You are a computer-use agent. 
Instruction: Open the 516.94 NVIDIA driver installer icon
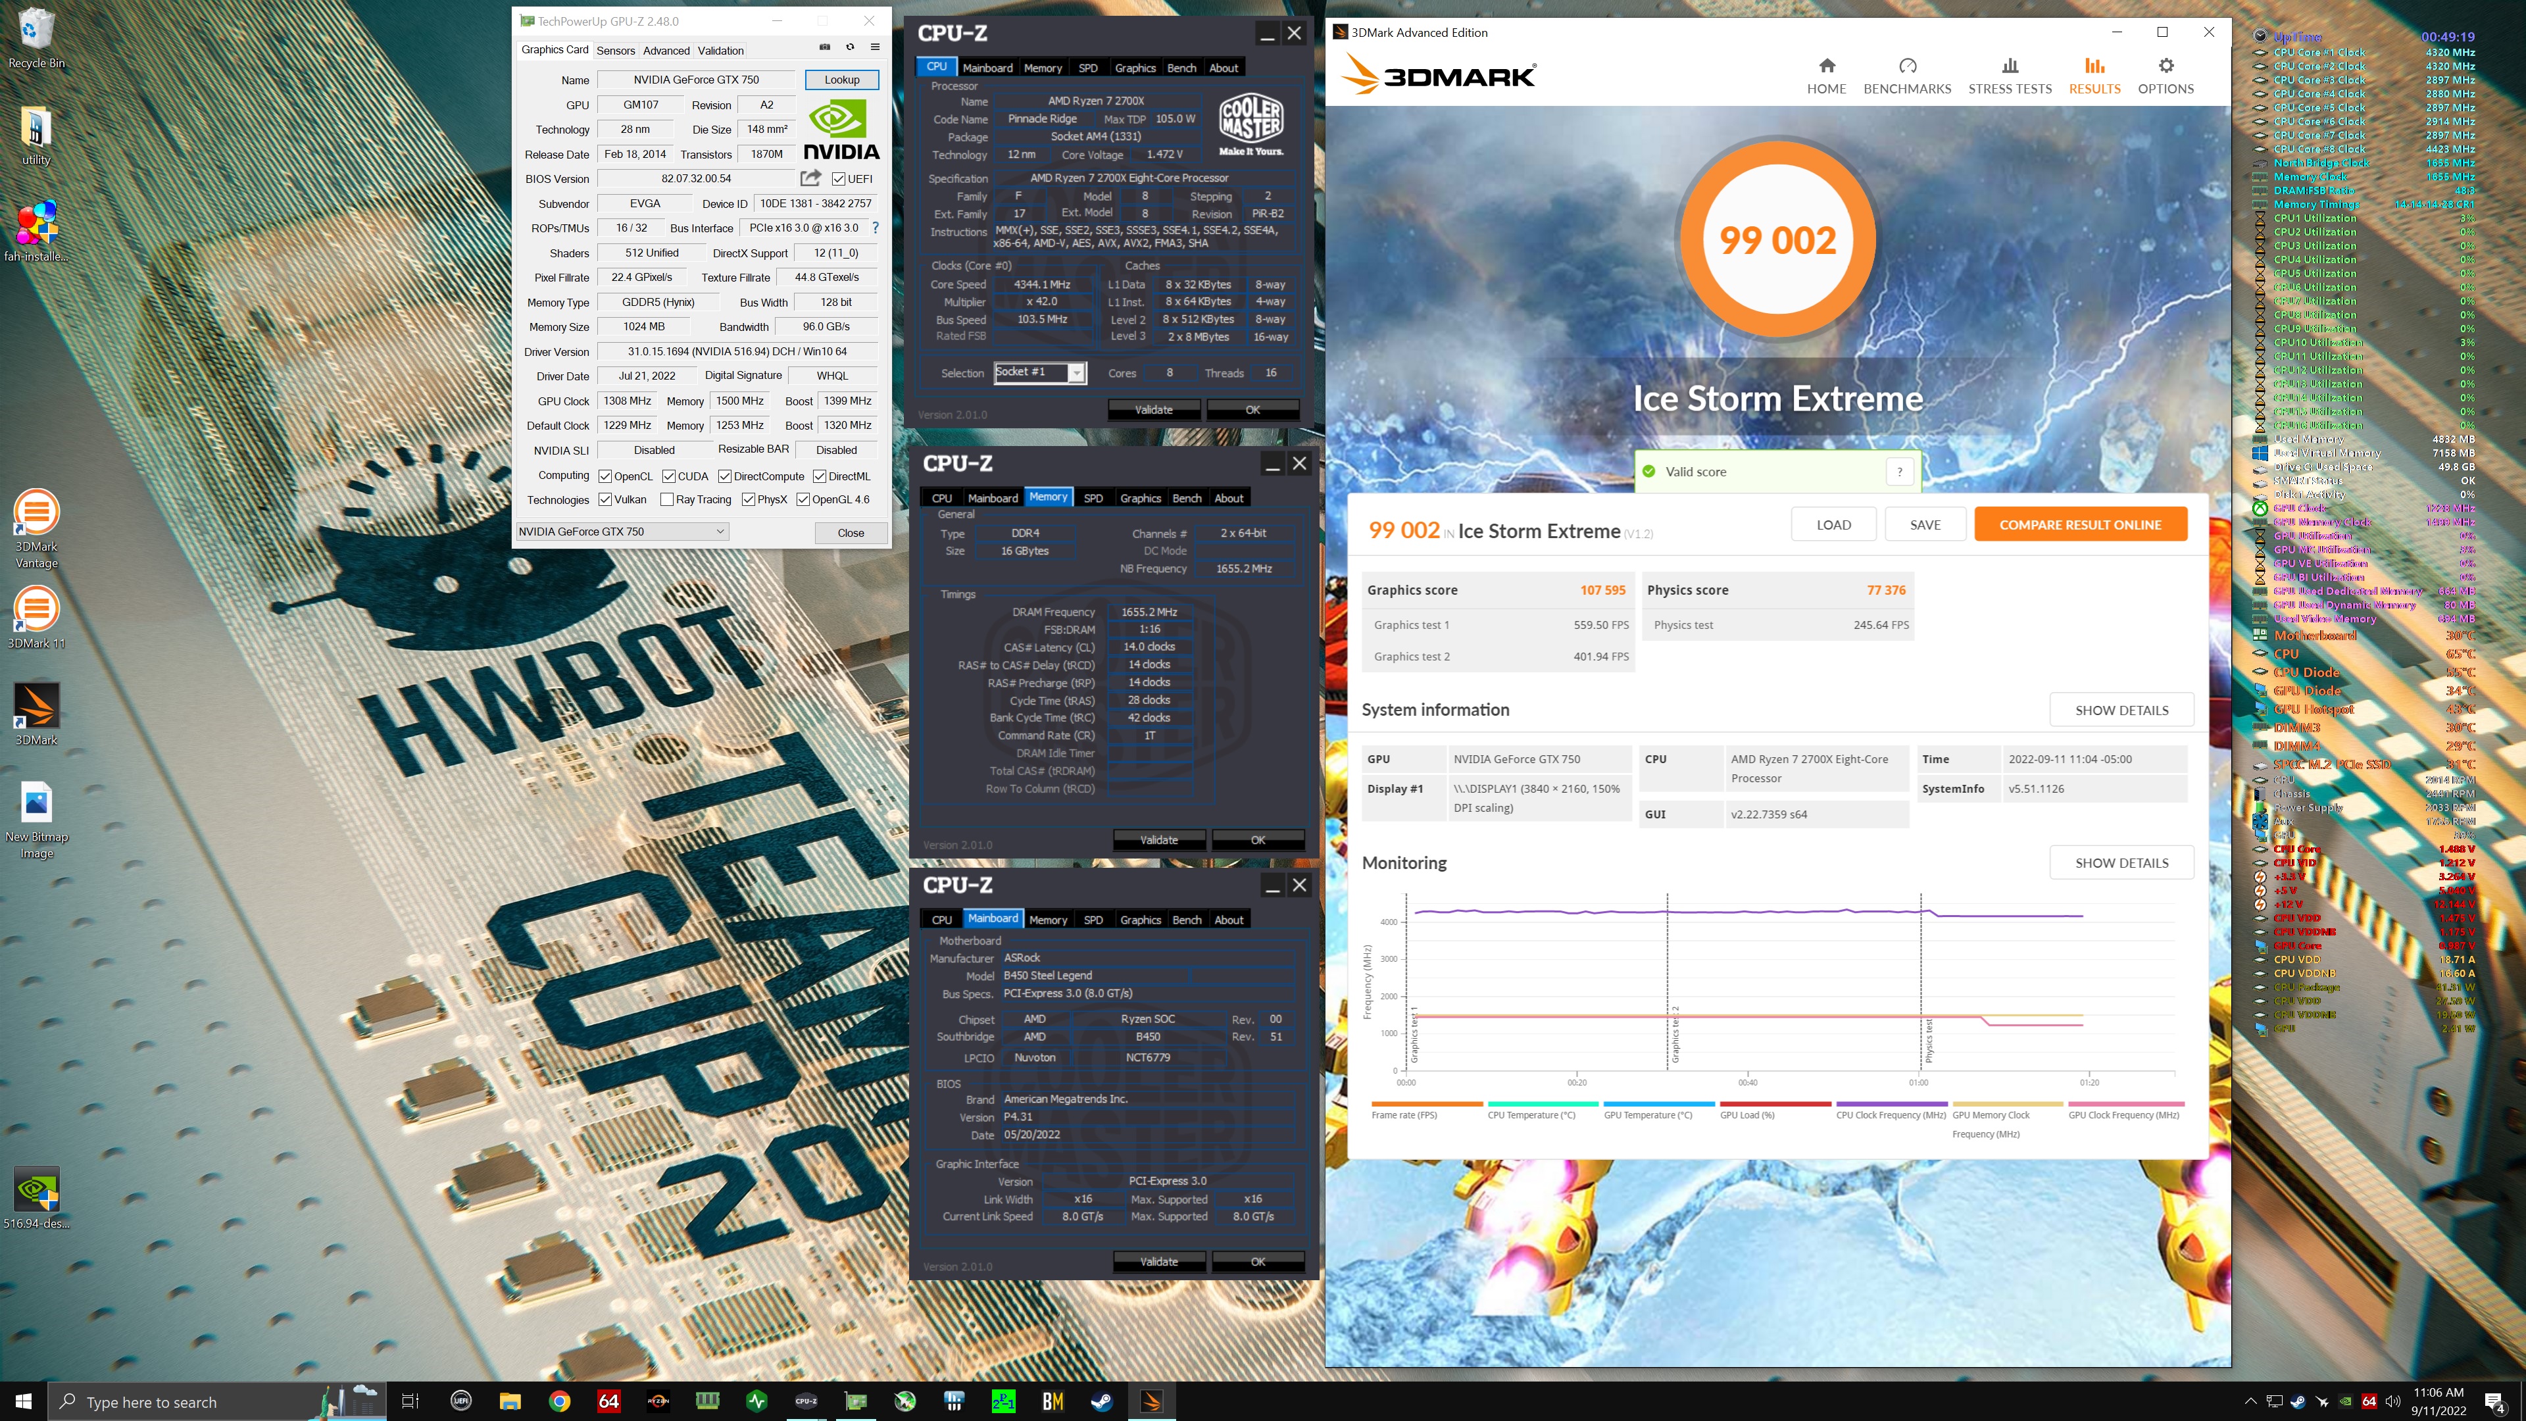pos(36,1199)
